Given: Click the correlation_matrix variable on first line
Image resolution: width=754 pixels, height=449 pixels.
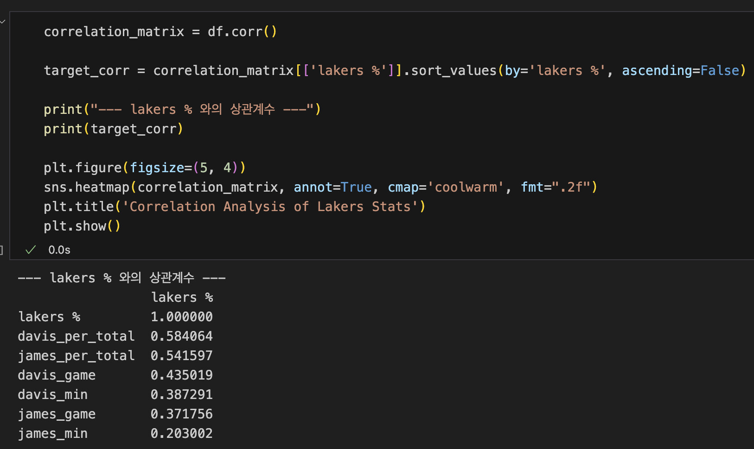Looking at the screenshot, I should (x=114, y=31).
